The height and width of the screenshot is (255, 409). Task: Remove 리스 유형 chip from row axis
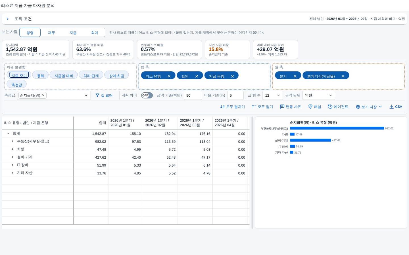[169, 76]
